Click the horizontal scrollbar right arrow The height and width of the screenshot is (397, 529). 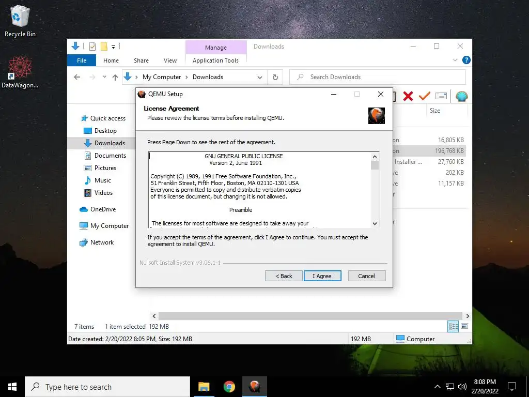click(468, 316)
